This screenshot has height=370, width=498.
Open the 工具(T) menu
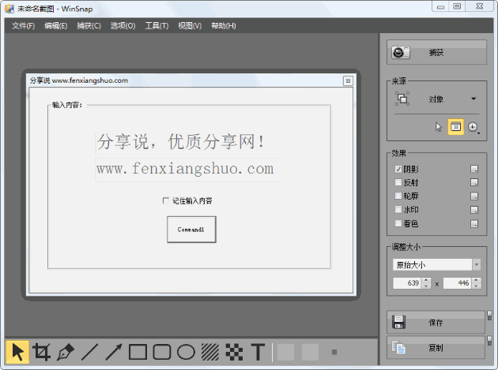pos(157,26)
